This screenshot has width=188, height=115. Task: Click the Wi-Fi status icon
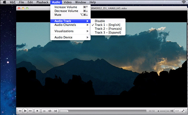(184, 2)
